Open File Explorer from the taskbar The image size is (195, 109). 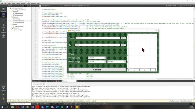click(x=12, y=107)
